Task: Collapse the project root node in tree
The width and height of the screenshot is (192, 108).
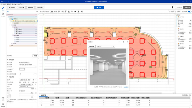Action: pyautogui.click(x=7, y=15)
